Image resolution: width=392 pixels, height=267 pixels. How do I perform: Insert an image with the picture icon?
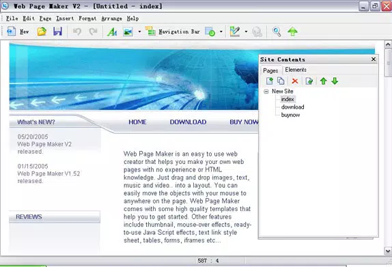click(x=128, y=31)
